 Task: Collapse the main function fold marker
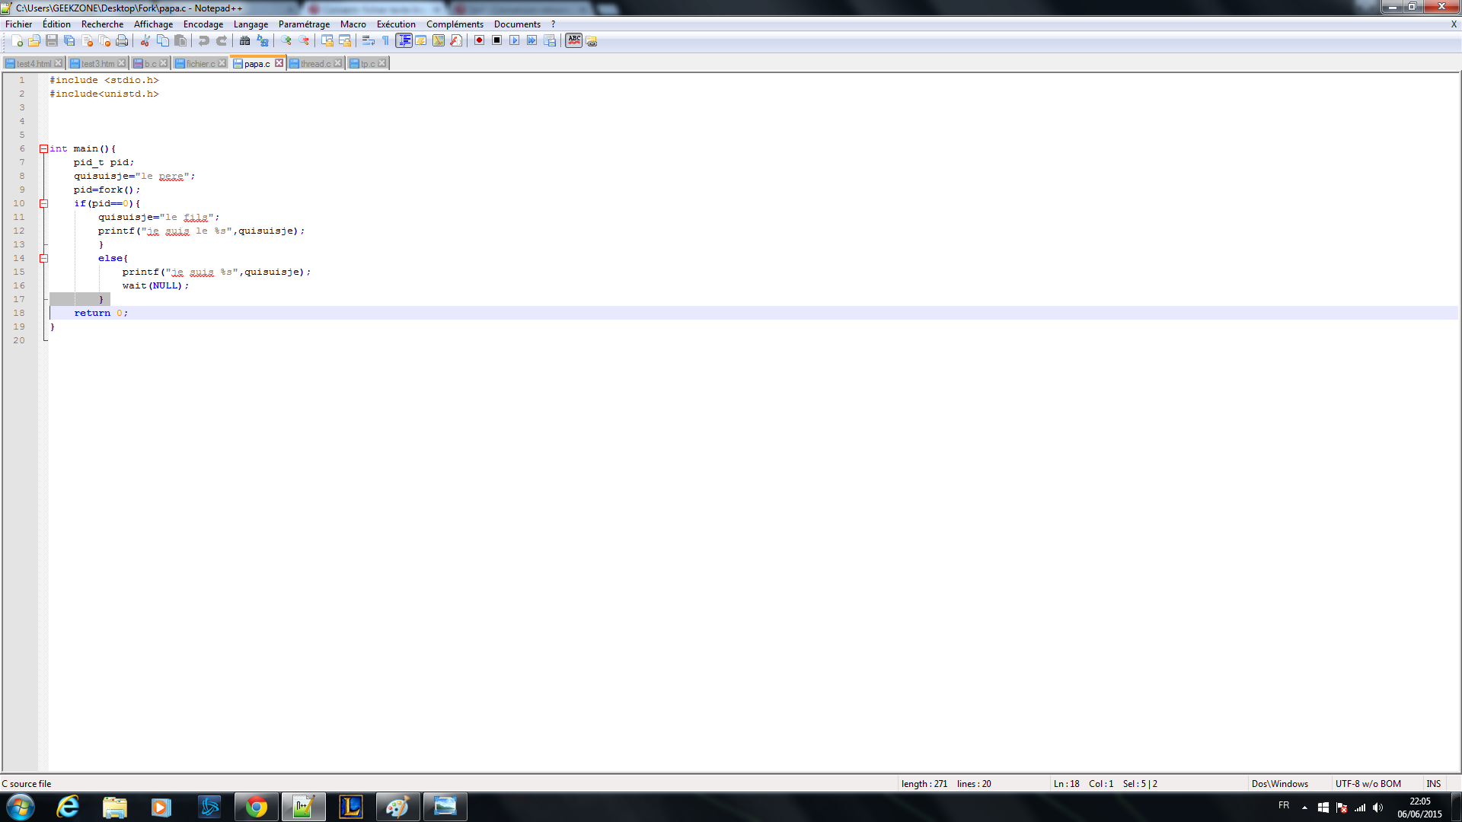tap(43, 149)
